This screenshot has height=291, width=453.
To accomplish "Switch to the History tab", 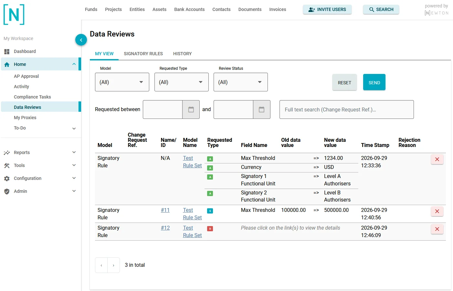I will 182,54.
